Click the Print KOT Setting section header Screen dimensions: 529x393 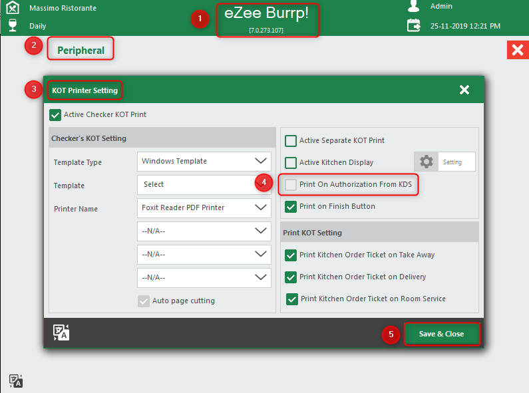coord(312,233)
